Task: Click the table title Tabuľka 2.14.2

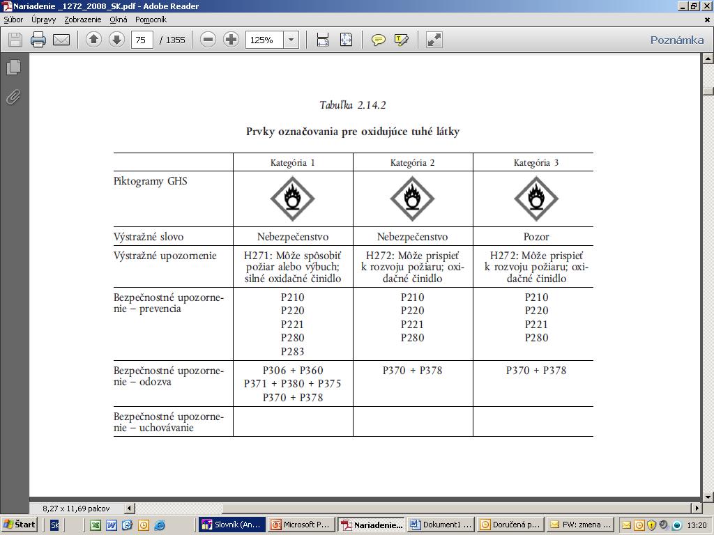Action: pyautogui.click(x=353, y=105)
